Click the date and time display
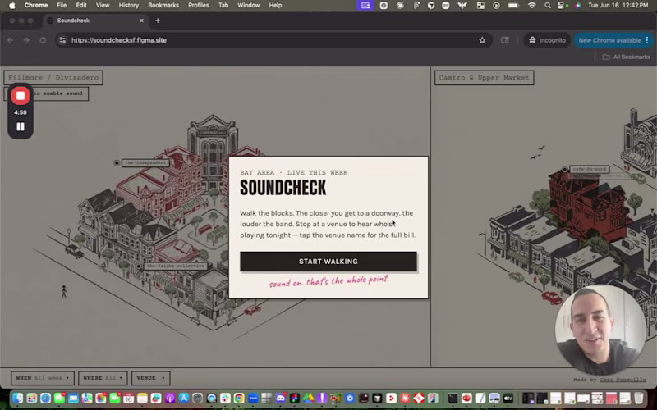Image resolution: width=657 pixels, height=410 pixels. pos(618,6)
